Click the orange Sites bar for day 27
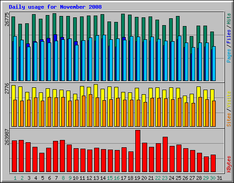234x183 pixels. click(x=193, y=115)
